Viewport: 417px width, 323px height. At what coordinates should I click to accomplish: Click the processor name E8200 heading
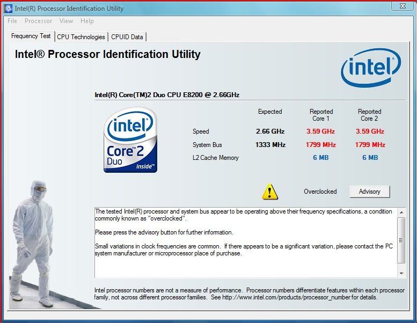(x=167, y=95)
